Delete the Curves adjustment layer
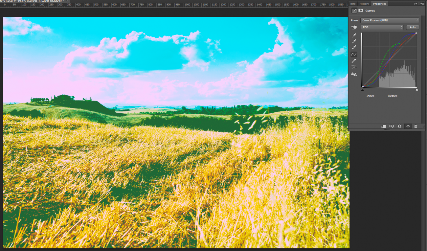Screen dimensions: 427x251 [x=416, y=126]
